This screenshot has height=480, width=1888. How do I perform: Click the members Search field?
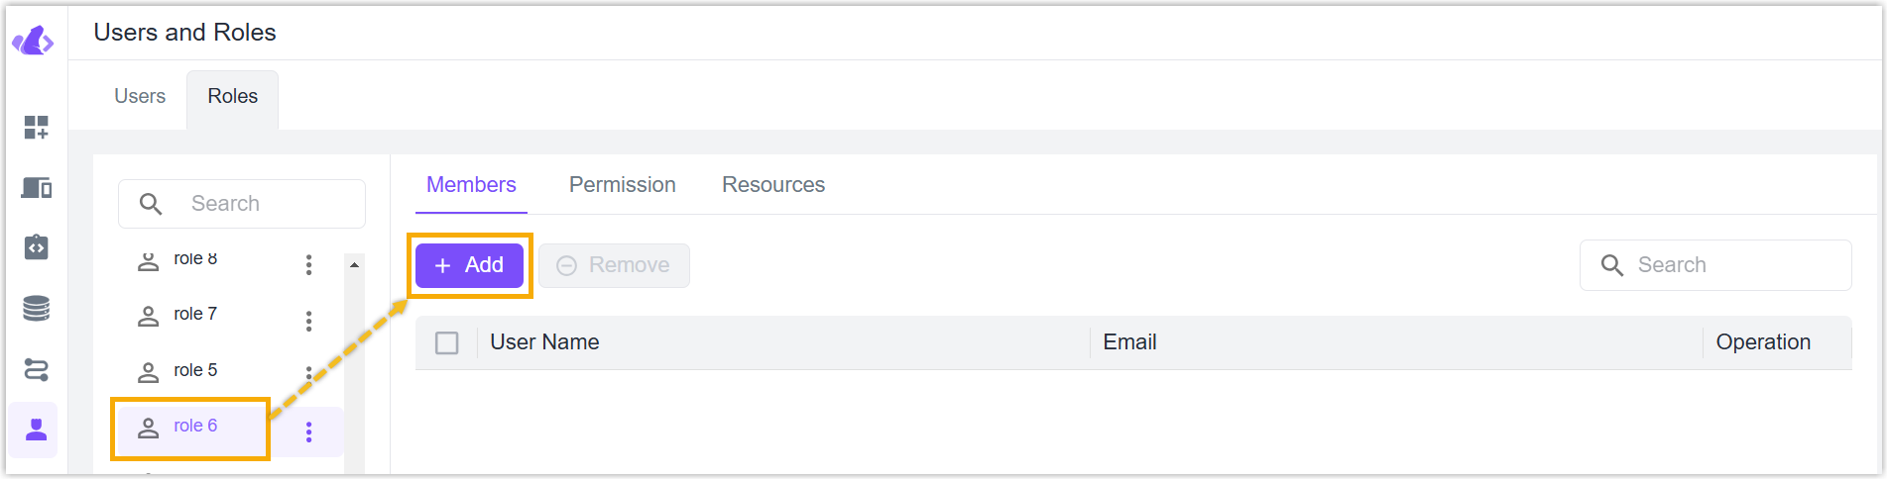(1715, 265)
